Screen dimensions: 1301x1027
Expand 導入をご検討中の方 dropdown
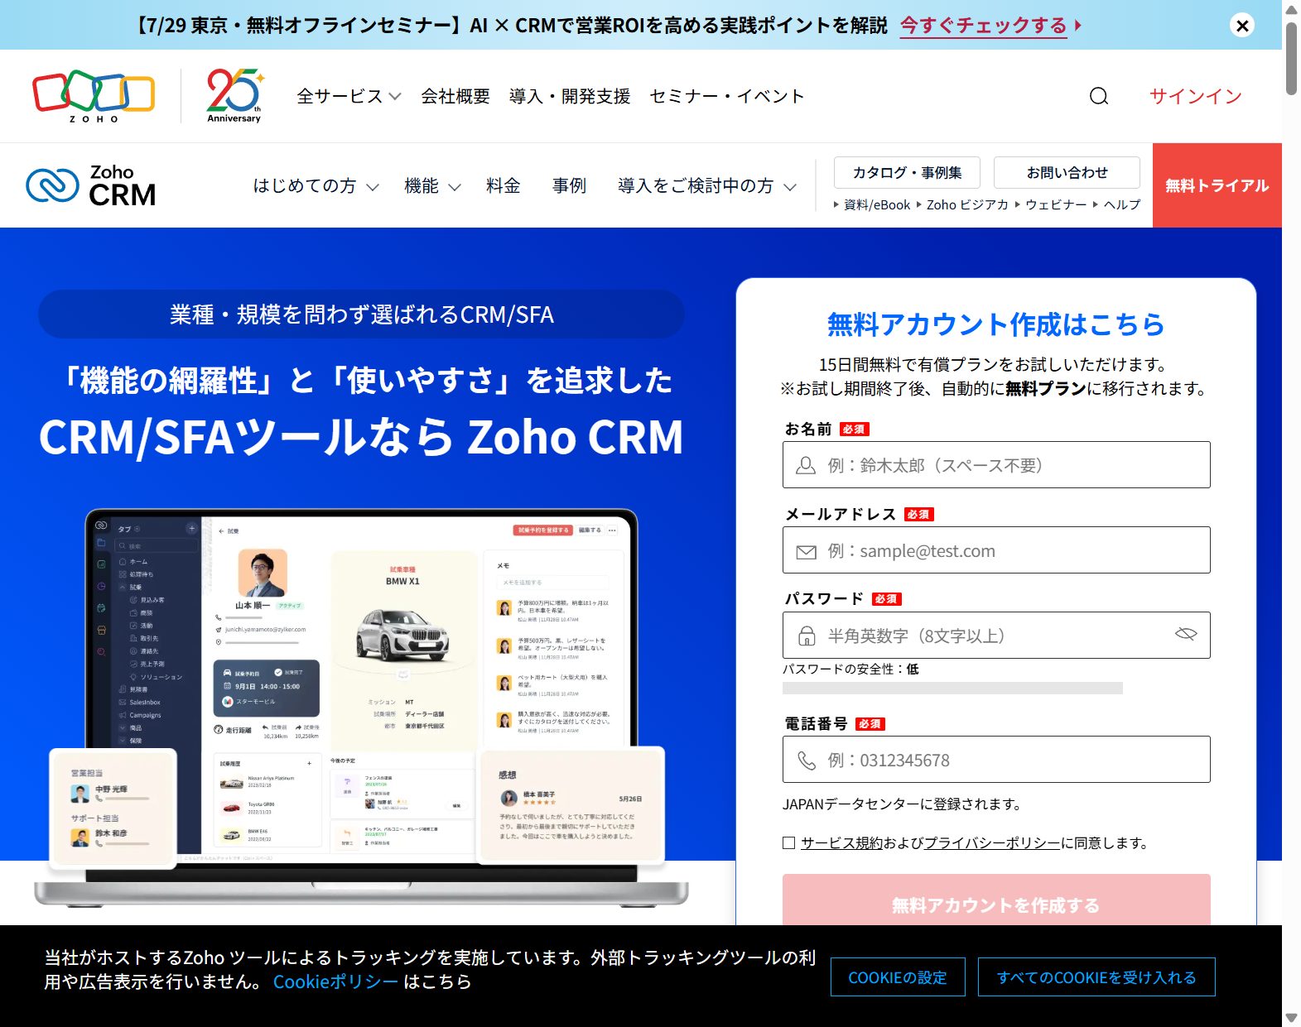click(x=706, y=186)
